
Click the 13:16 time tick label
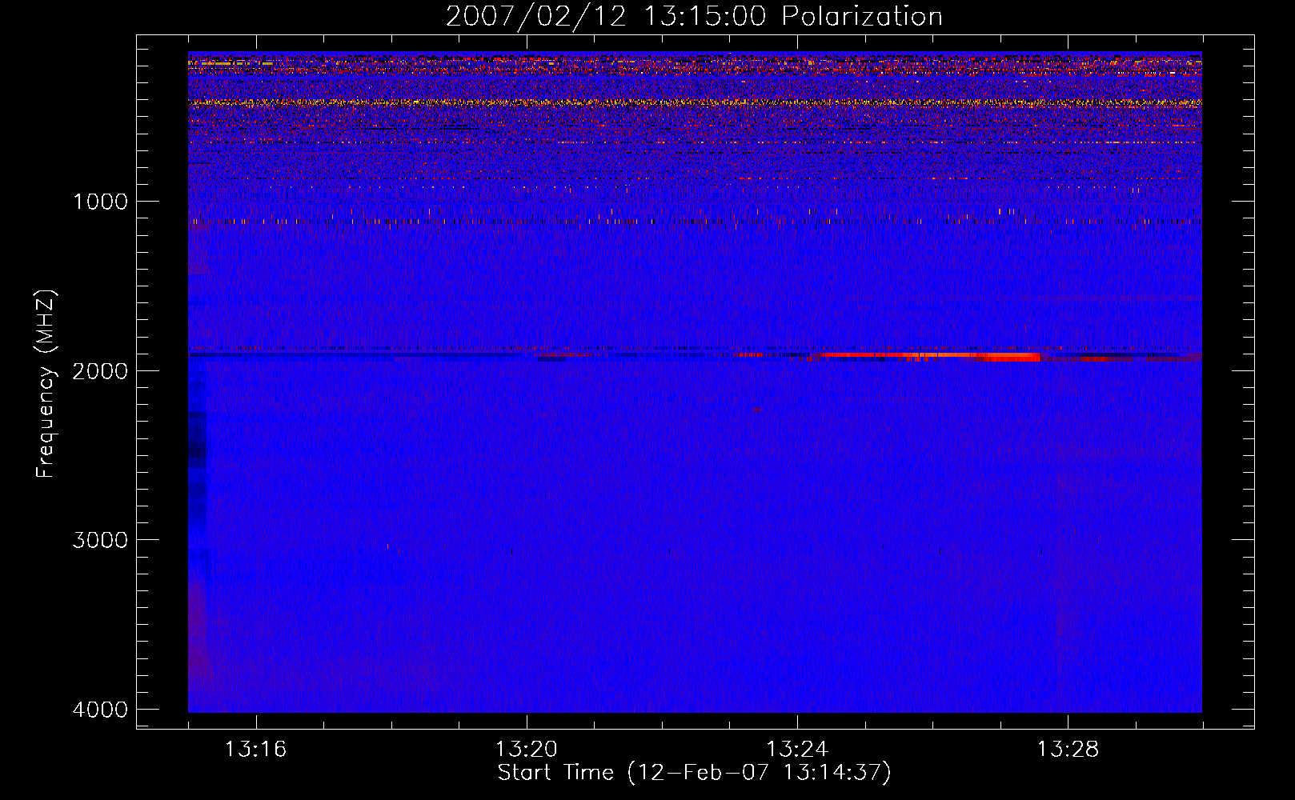[x=255, y=750]
